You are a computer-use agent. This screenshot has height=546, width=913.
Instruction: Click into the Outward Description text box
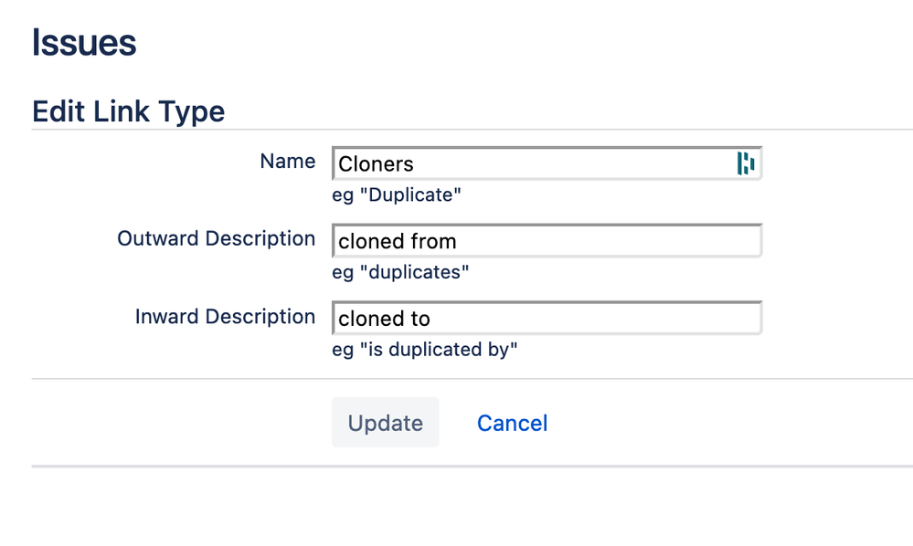[x=547, y=241]
